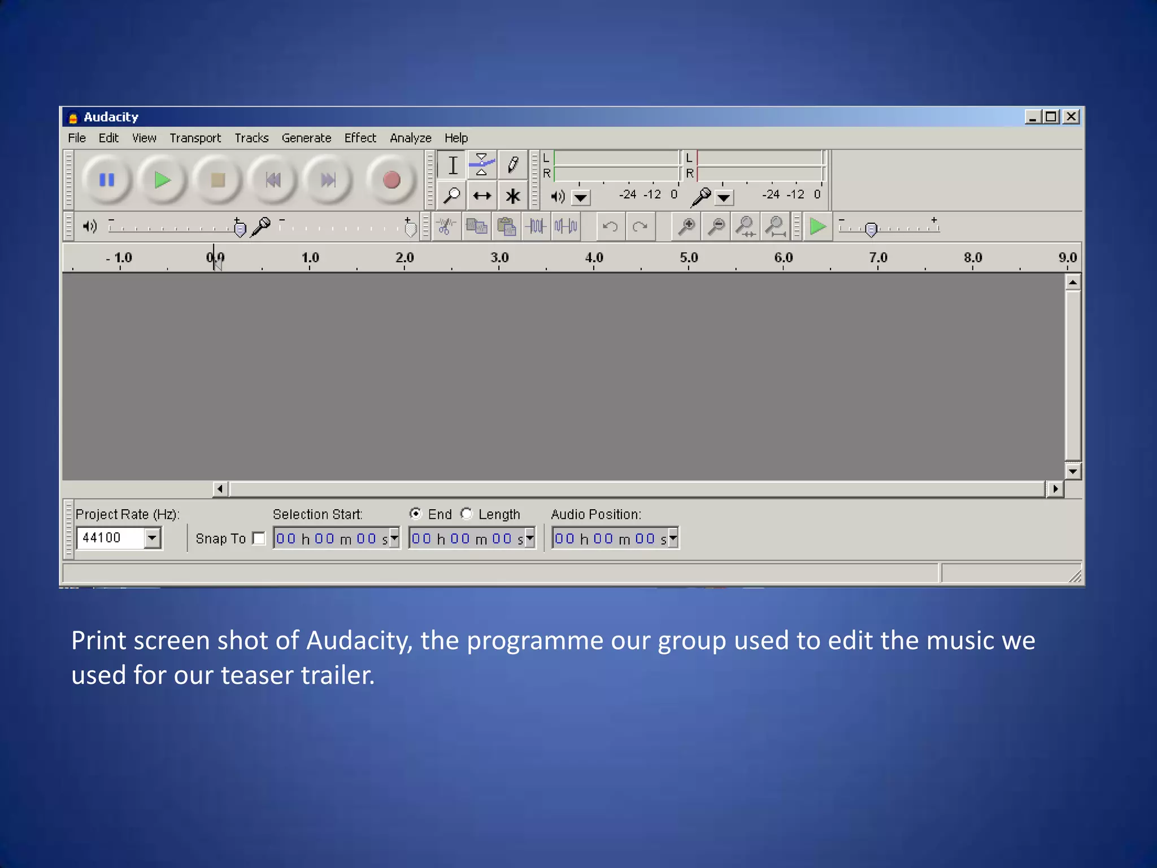The image size is (1157, 868).
Task: Click the vertical scrollbar up arrow
Action: pos(1073,281)
